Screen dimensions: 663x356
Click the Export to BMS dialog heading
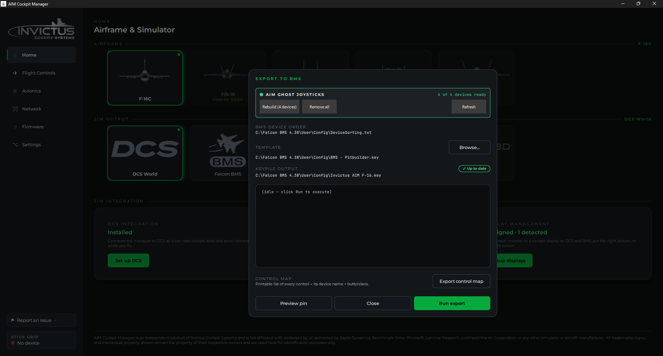[278, 79]
